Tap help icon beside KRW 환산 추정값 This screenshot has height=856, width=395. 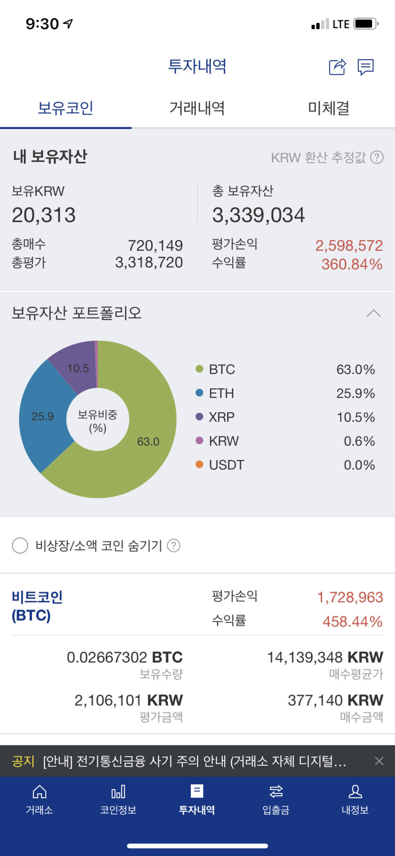point(377,157)
